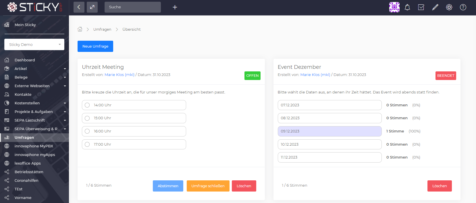This screenshot has height=203, width=476.
Task: Click the Artikel box icon
Action: (x=7, y=69)
